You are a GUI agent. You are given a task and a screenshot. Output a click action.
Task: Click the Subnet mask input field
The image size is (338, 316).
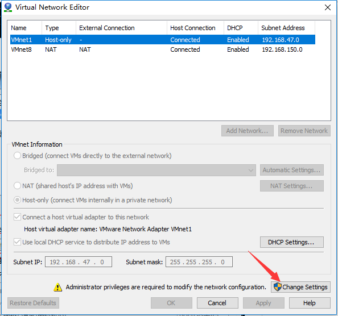click(199, 262)
